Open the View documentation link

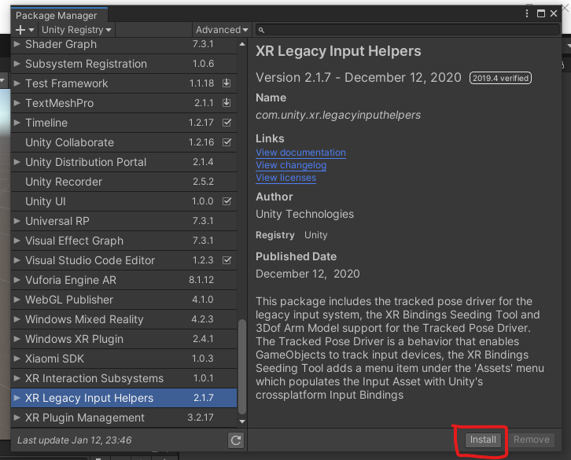300,153
